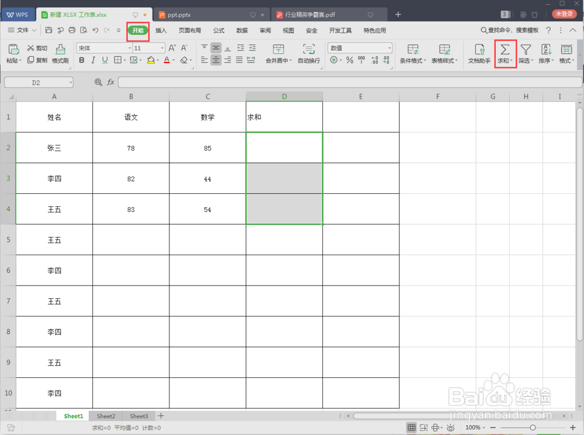Open Table Styles (表格样式)

point(444,54)
